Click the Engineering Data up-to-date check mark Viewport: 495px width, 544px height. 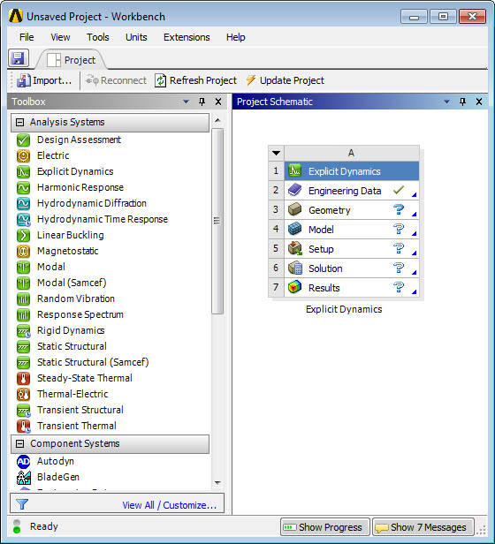pos(399,190)
